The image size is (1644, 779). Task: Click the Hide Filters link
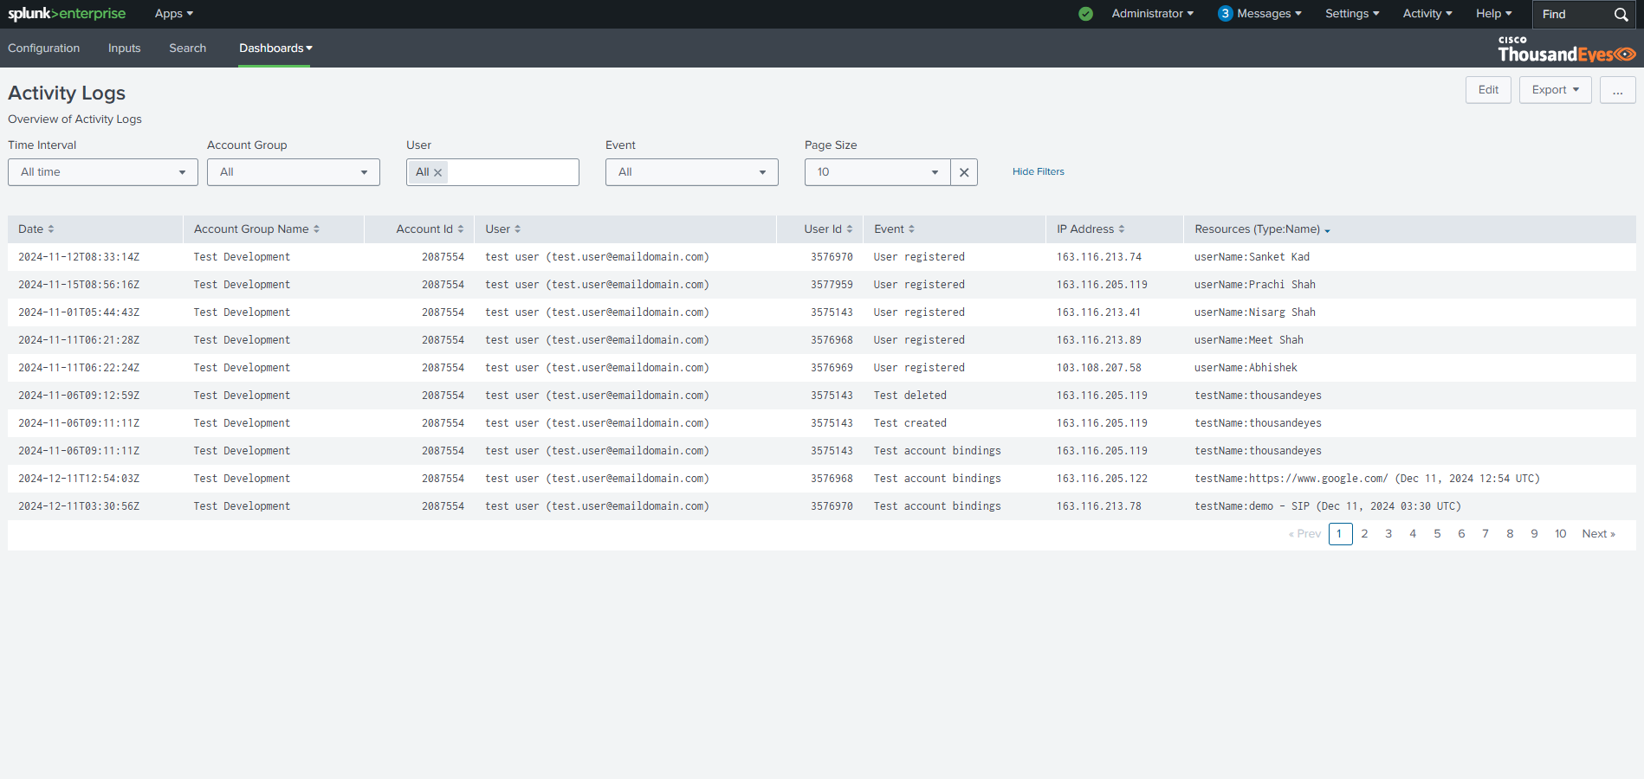(1039, 171)
